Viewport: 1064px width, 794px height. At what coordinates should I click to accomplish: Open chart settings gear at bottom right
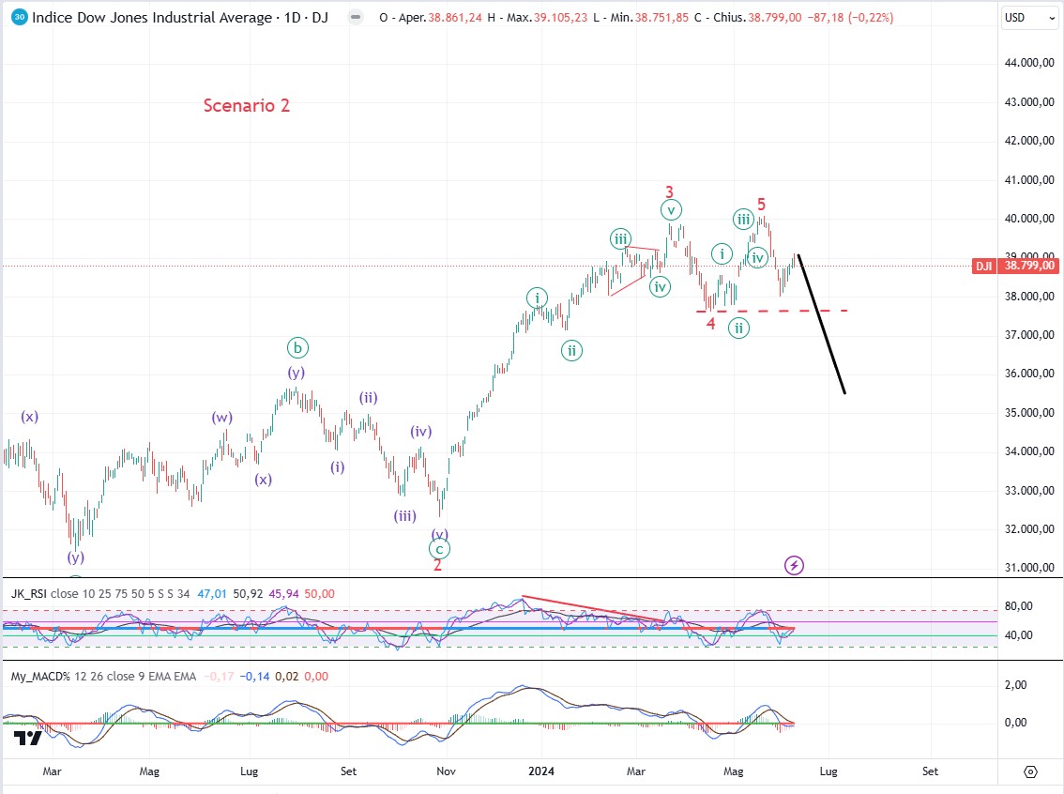point(1031,771)
